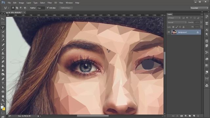210x118 pixels.
Task: Open the Essentials workspace dropdown
Action: click(199, 8)
